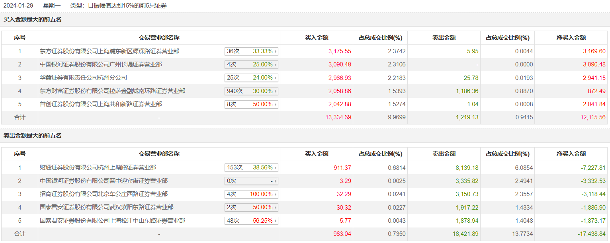The width and height of the screenshot is (610, 243).
Task: Open 国泰君安上海松江中山东路证券营业部
Action: point(112,221)
